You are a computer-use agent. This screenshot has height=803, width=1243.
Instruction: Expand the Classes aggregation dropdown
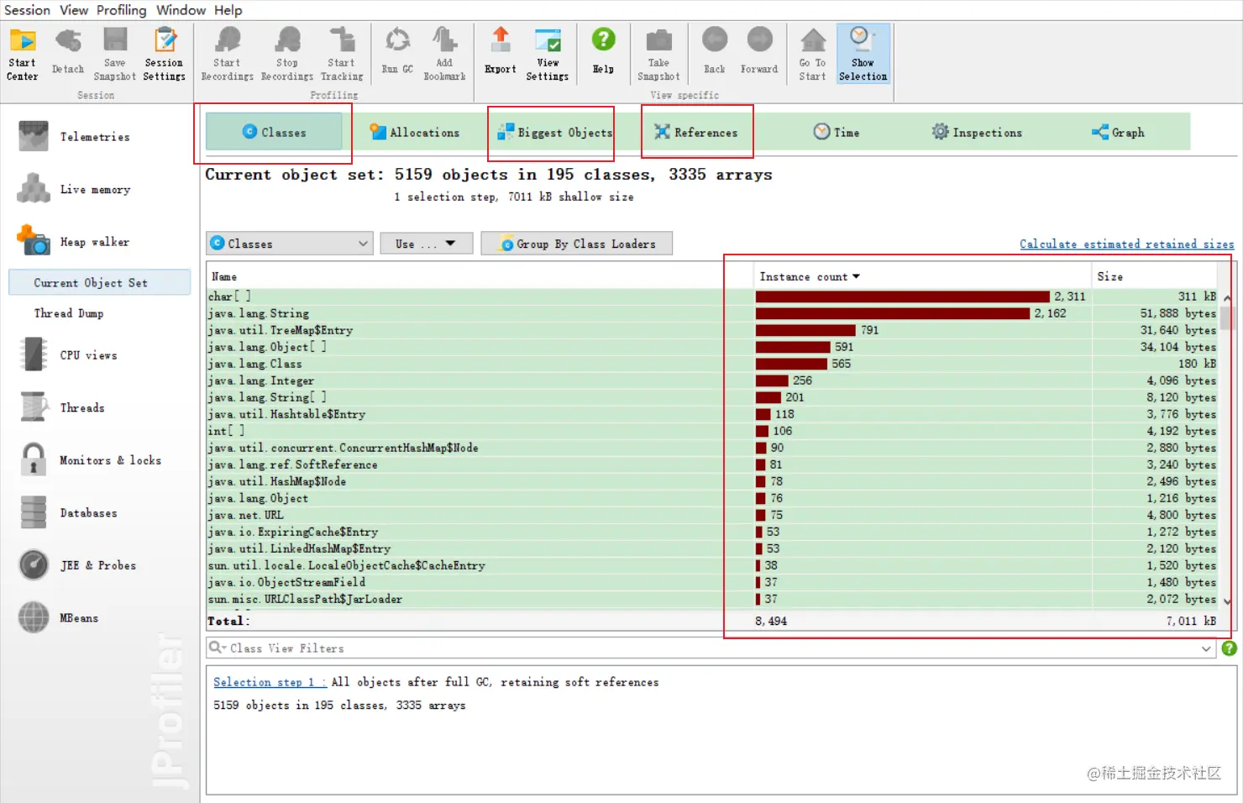(x=289, y=244)
